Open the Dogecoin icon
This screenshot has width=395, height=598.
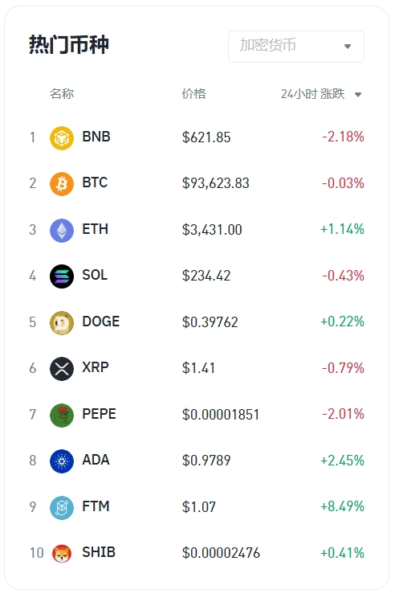(x=62, y=322)
